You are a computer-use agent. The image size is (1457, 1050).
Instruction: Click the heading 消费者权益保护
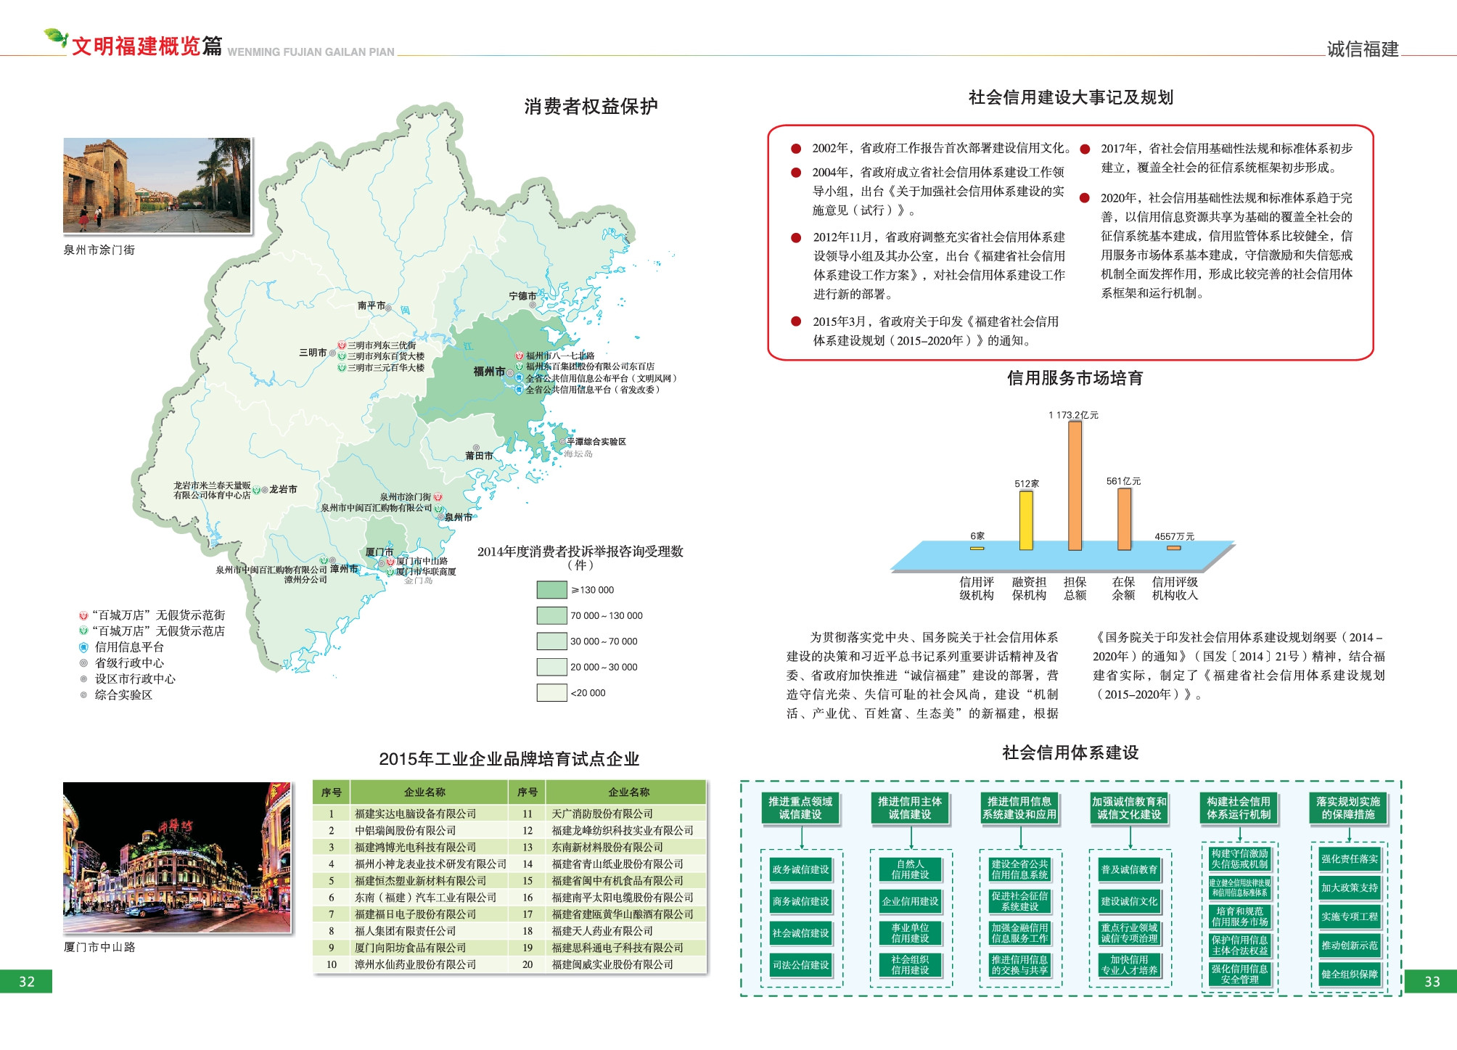tap(591, 107)
